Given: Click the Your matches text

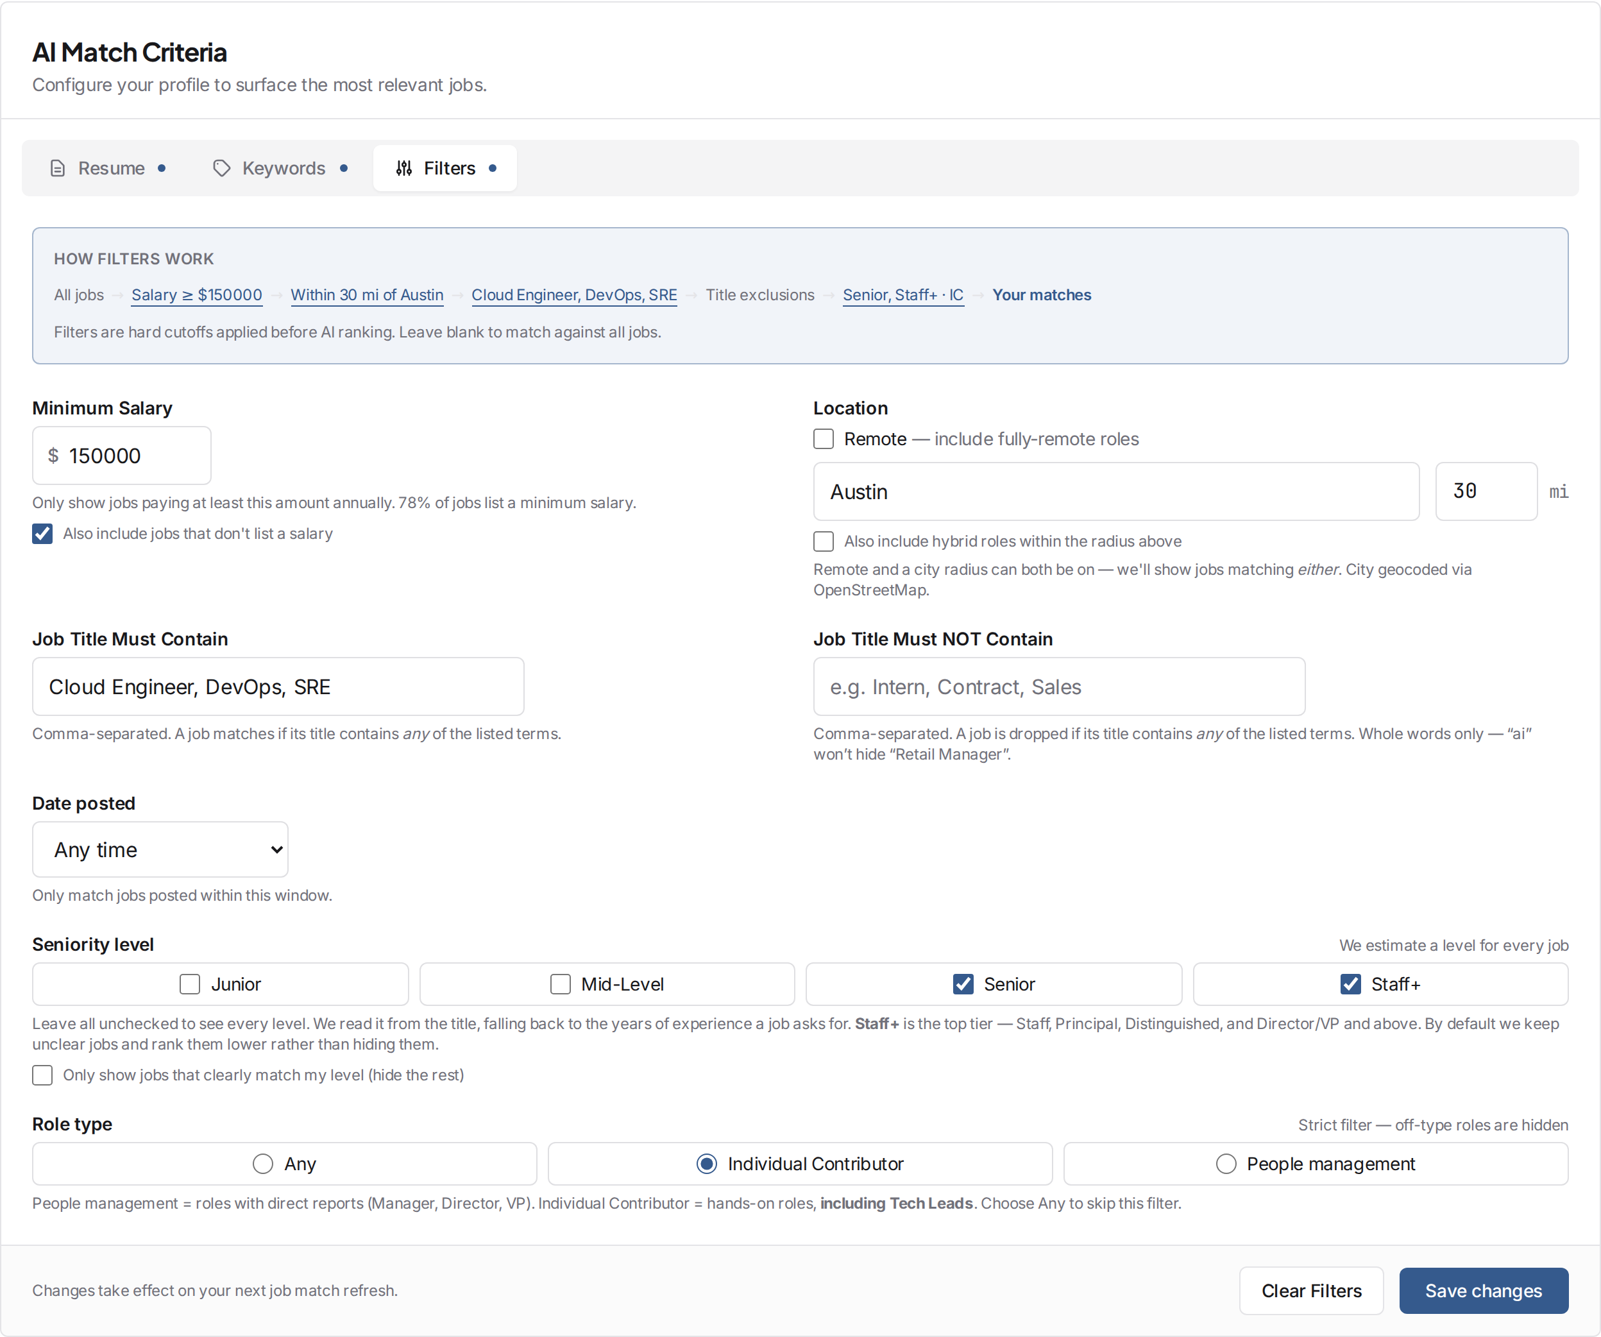Looking at the screenshot, I should (1042, 295).
